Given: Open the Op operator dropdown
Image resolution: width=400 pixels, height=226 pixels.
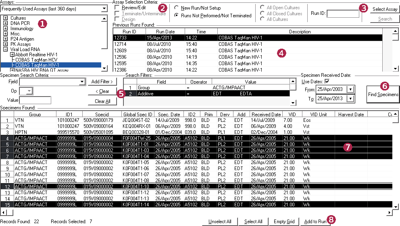Looking at the screenshot, I should (29, 91).
